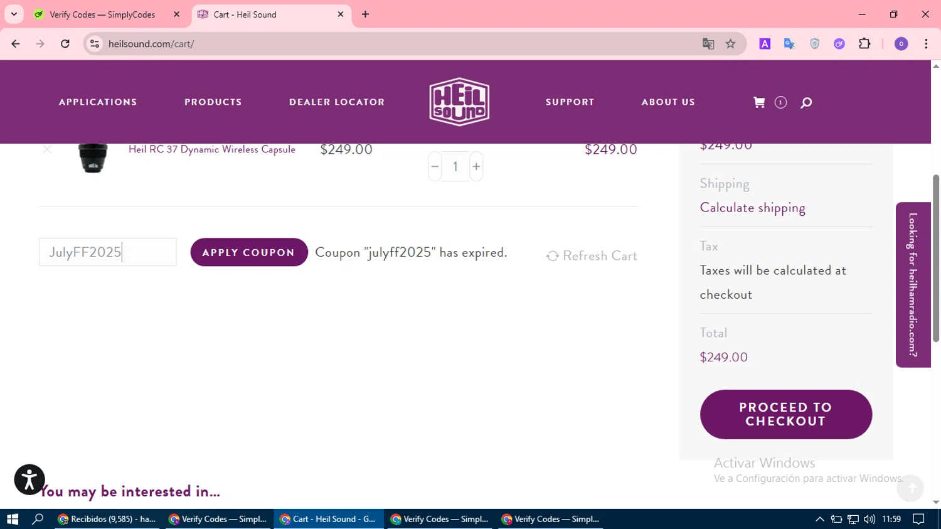Open the Extensions puzzle menu
This screenshot has width=941, height=529.
point(864,44)
